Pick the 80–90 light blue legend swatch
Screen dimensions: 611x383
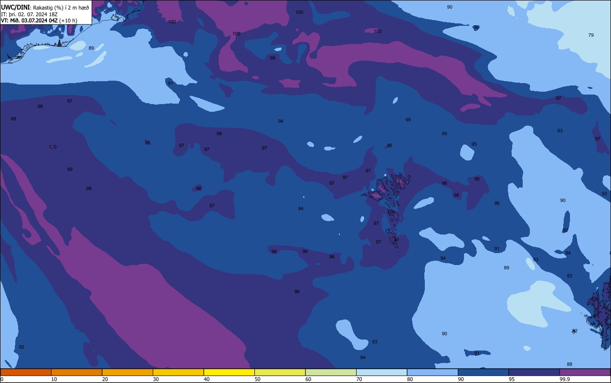point(432,372)
